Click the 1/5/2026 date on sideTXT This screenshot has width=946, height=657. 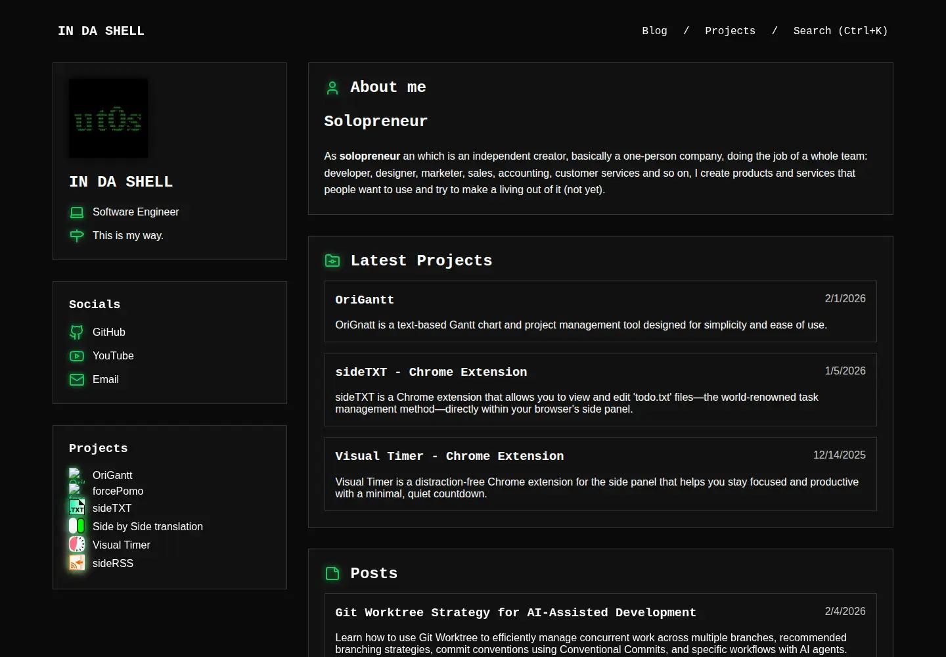(845, 371)
